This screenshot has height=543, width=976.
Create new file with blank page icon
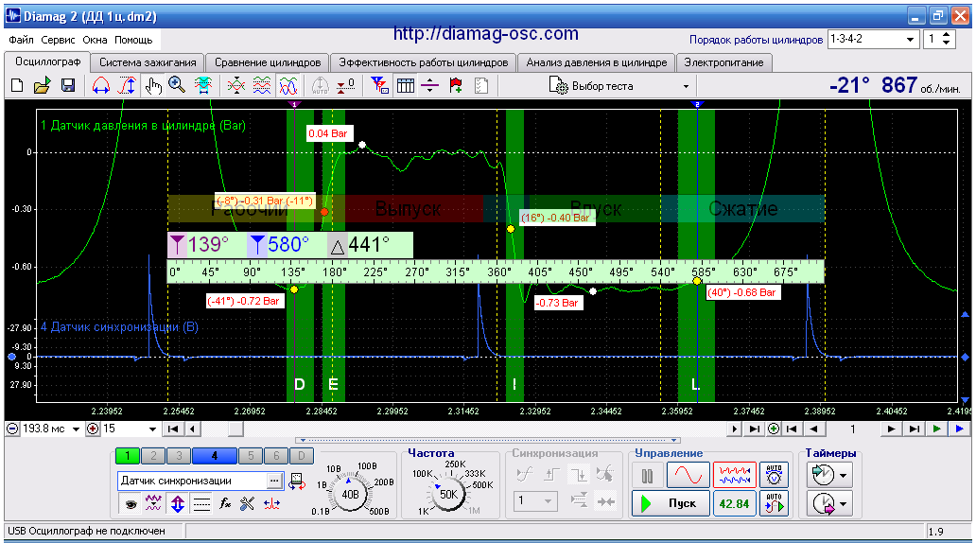17,85
